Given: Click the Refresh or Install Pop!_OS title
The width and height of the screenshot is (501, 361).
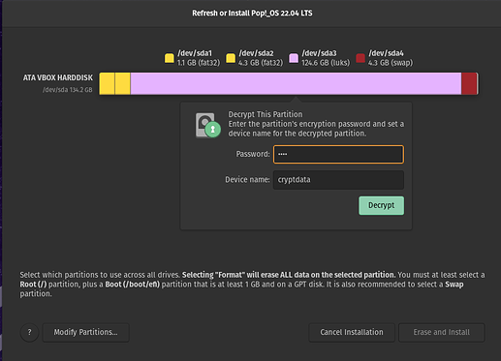Looking at the screenshot, I should tap(252, 14).
